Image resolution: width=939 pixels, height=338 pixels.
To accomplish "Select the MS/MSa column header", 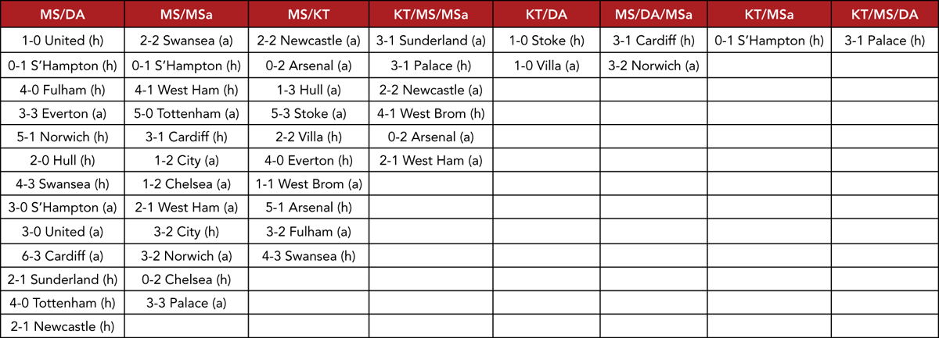I will pos(187,15).
